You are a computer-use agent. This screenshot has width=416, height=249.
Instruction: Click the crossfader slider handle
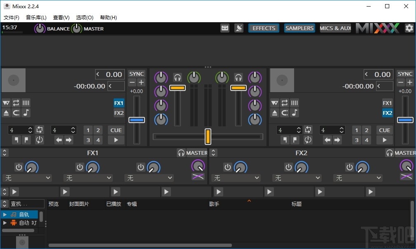[x=208, y=136]
